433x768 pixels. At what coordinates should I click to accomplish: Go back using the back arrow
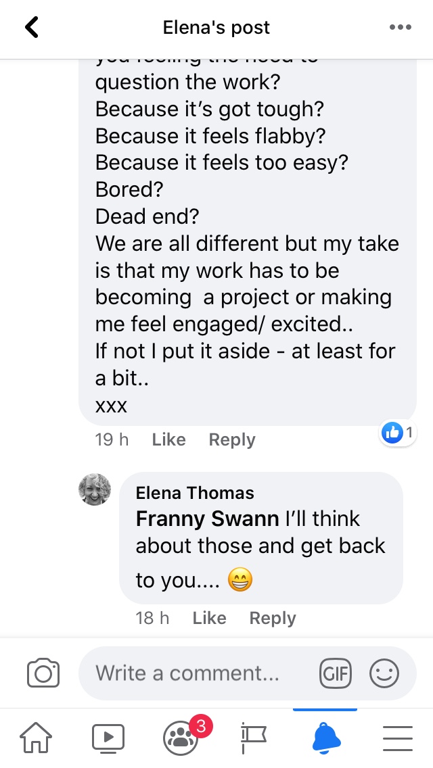(x=32, y=28)
